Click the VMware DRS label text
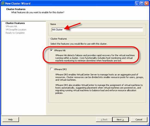150x126 pixels. coord(60,69)
